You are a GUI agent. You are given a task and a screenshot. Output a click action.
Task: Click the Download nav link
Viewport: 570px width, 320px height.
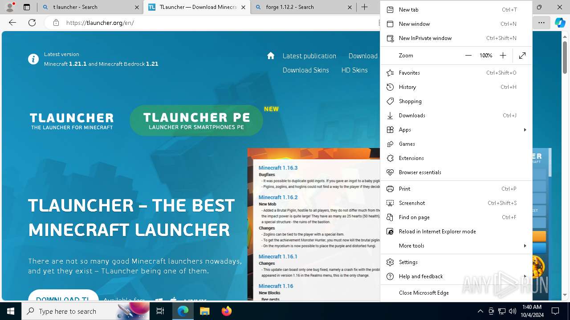click(363, 56)
